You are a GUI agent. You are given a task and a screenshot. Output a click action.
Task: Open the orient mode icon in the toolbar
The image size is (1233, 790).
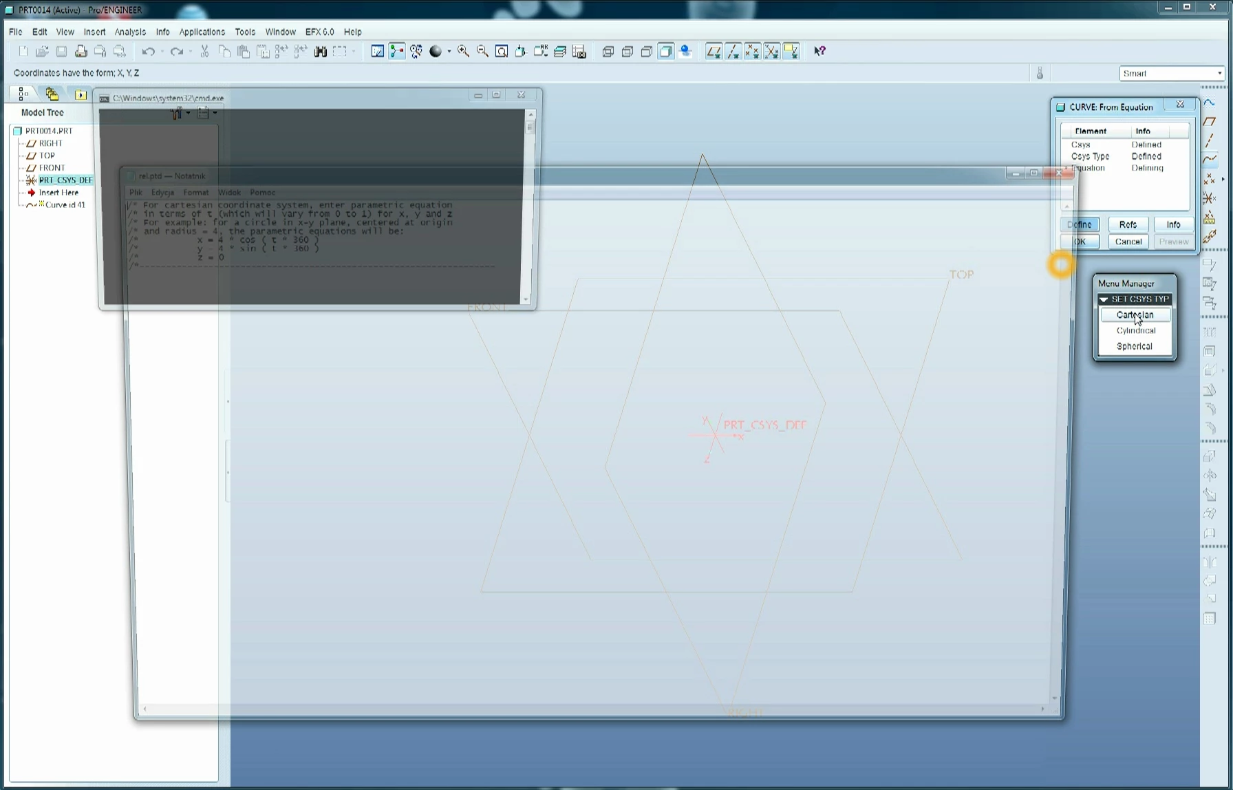416,52
